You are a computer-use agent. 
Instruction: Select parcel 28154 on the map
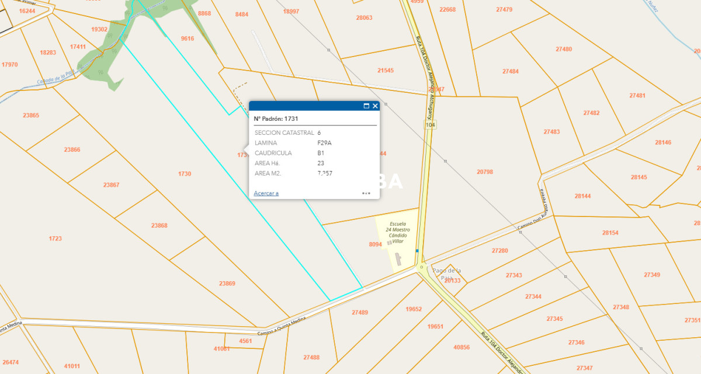coord(610,233)
